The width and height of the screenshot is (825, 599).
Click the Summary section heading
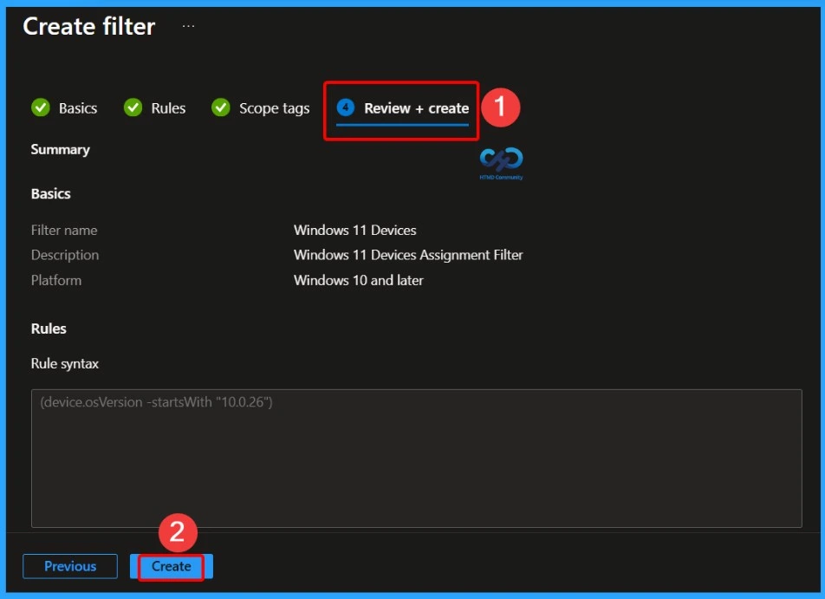pos(60,149)
